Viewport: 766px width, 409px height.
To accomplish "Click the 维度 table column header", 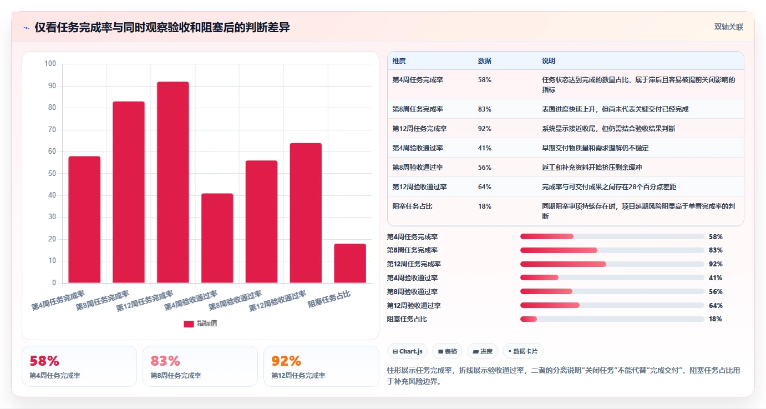I will coord(399,61).
